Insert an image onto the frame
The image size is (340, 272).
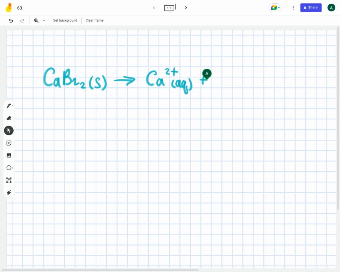tap(9, 155)
